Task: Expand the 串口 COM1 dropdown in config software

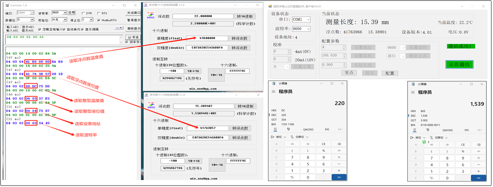Action: pos(307,19)
